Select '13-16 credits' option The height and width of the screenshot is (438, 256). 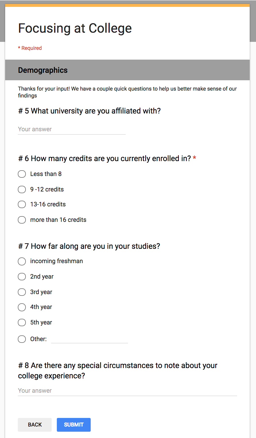22,204
